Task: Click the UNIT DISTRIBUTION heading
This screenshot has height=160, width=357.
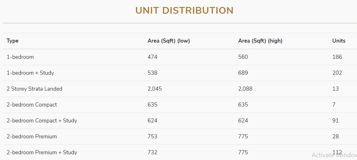Action: pos(184,10)
